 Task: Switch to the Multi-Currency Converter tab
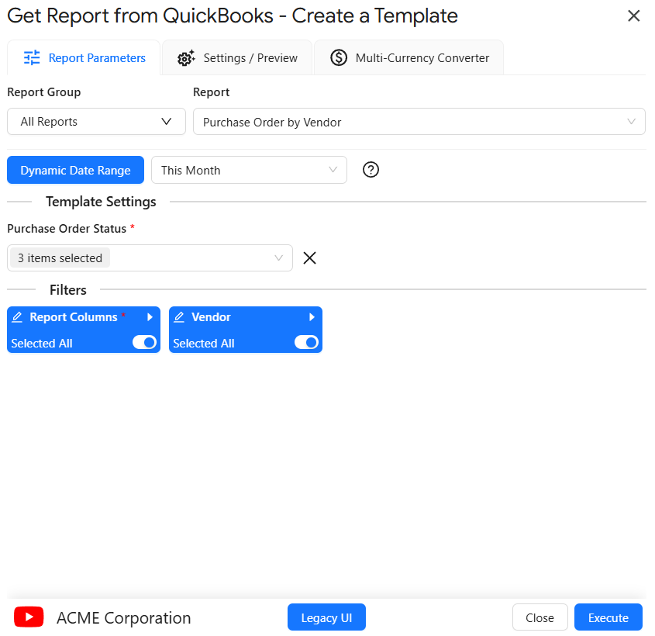409,57
